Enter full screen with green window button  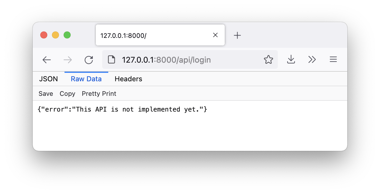[67, 35]
